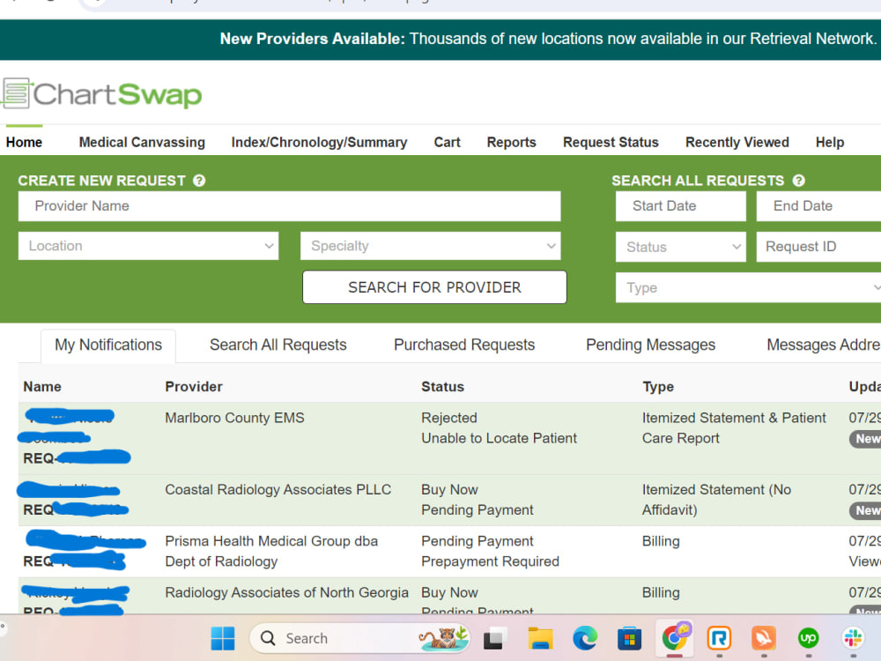The width and height of the screenshot is (881, 661).
Task: Click Itemized Statement (No Affidavit) type
Action: [716, 501]
